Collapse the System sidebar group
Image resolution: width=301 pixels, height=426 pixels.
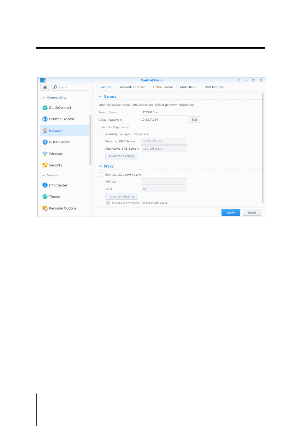click(x=44, y=175)
